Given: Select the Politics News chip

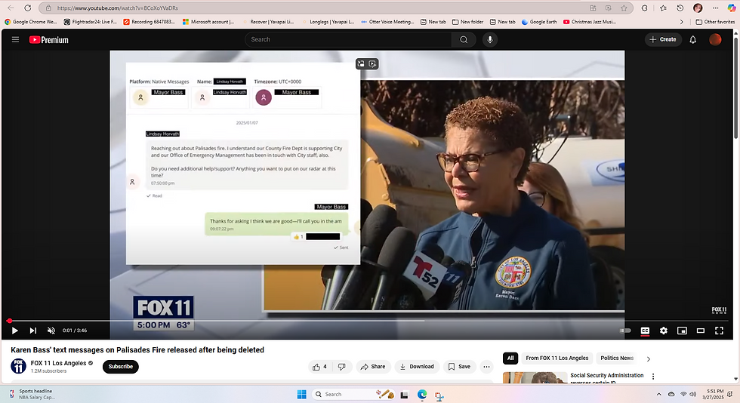Looking at the screenshot, I should tap(617, 358).
